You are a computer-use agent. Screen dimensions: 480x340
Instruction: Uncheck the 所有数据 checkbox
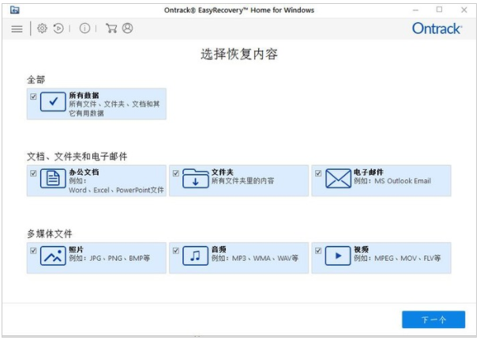[x=33, y=96]
